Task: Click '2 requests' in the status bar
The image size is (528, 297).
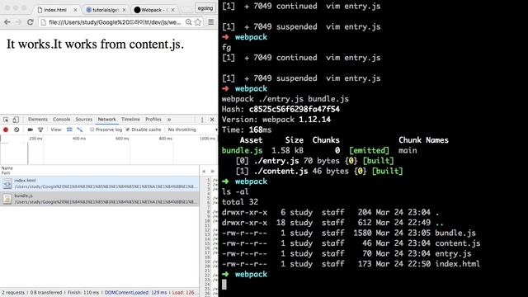Action: (13, 293)
